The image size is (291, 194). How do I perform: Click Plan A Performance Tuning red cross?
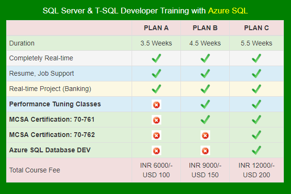[156, 104]
